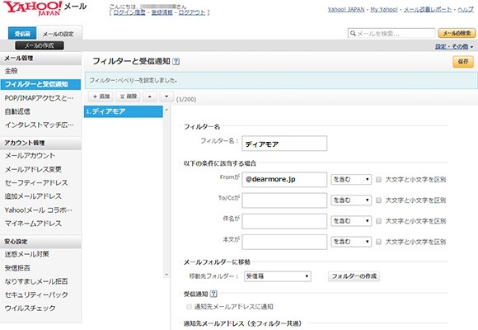Click the magnifier icon in search box
Viewport: 478px width, 330px height.
tap(353, 33)
